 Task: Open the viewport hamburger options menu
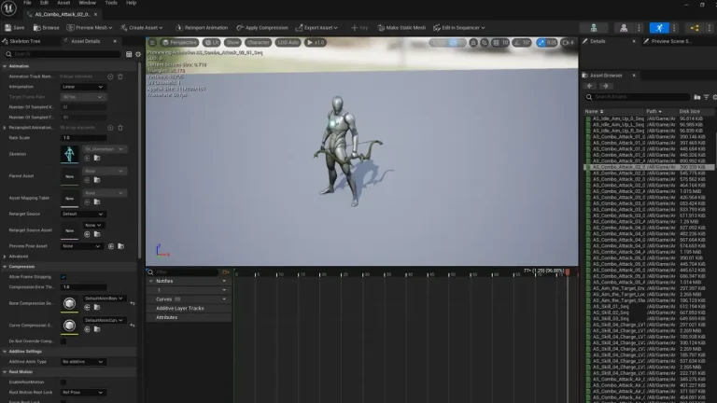pos(152,43)
